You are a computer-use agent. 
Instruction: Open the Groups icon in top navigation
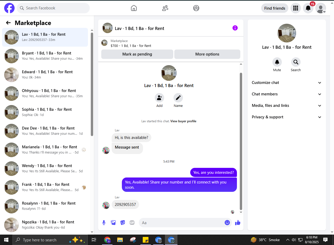[x=196, y=8]
